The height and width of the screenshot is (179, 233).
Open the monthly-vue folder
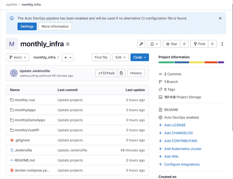tap(25, 100)
